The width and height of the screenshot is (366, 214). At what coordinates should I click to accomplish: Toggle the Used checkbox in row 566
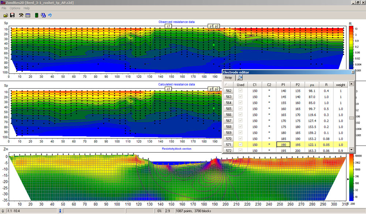[240, 115]
